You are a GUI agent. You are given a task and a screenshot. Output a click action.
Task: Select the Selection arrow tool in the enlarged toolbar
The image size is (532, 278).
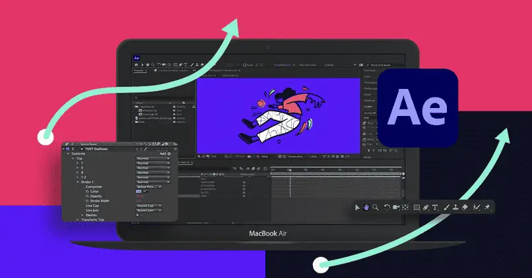click(357, 208)
